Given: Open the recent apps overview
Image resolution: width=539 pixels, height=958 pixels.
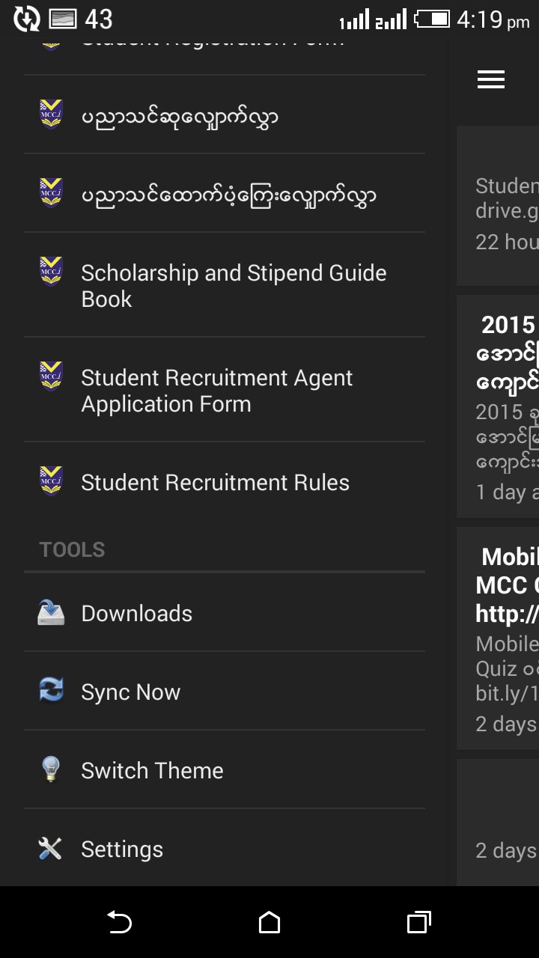Looking at the screenshot, I should (x=418, y=922).
